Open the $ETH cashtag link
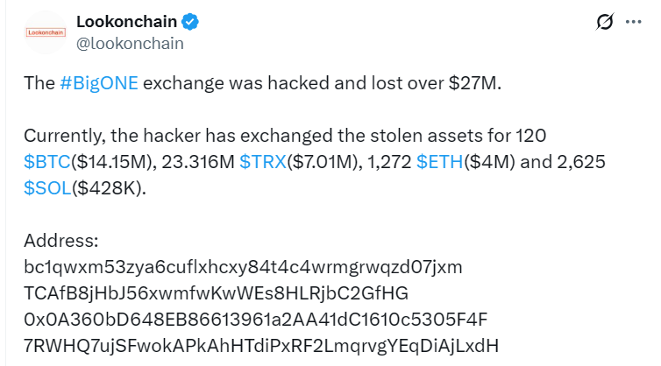 [x=440, y=162]
